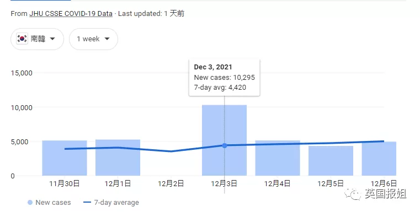420x212 pixels.
Task: Click the 英国报姐 WeChat watermark icon
Action: (x=354, y=194)
